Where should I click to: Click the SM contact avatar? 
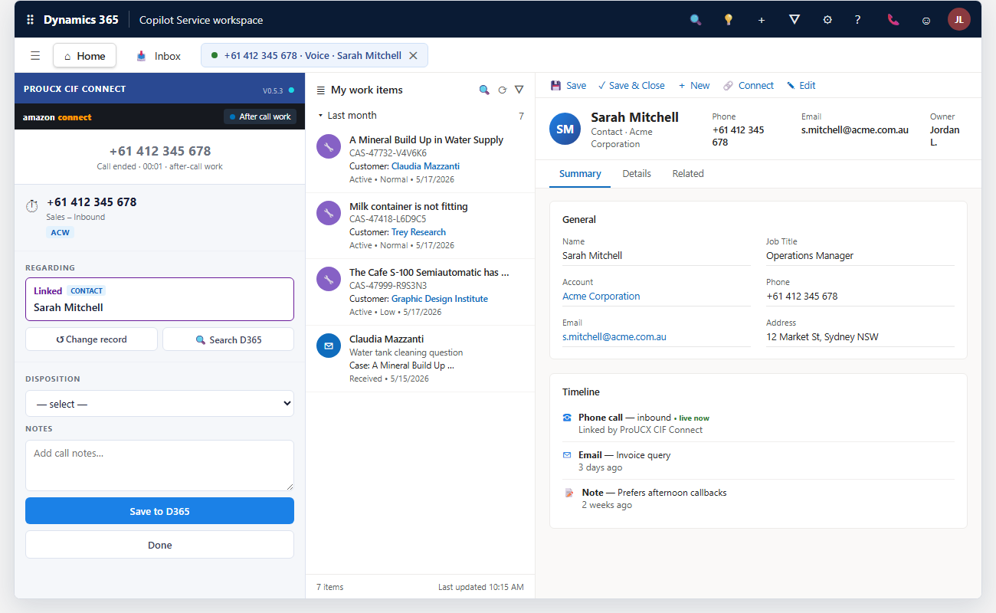coord(565,129)
